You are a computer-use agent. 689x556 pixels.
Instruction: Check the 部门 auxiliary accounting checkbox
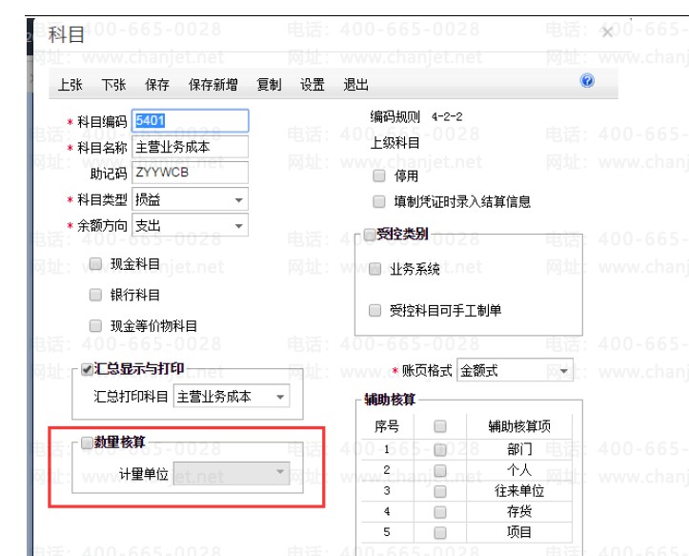[x=440, y=449]
